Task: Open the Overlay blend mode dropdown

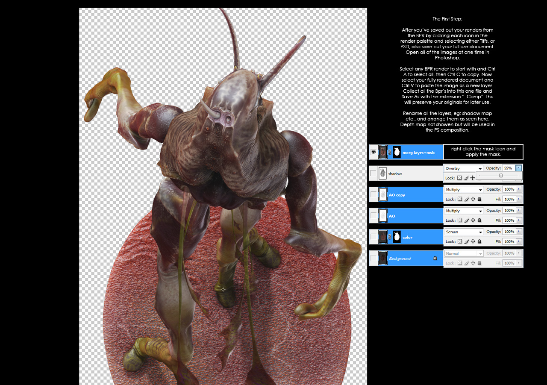Action: [464, 168]
